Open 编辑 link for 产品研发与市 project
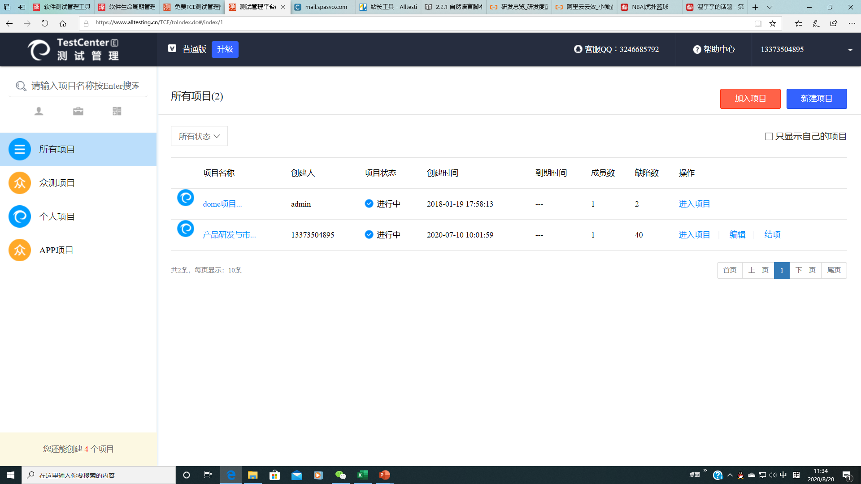This screenshot has width=861, height=484. (x=737, y=234)
